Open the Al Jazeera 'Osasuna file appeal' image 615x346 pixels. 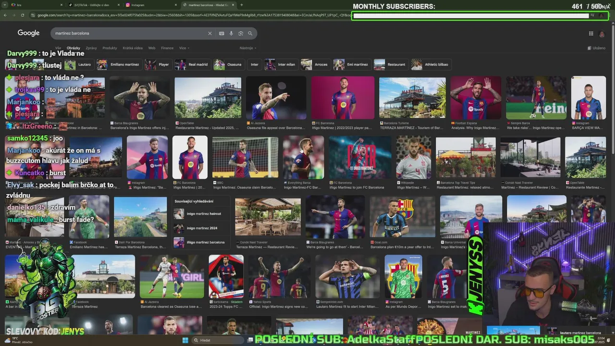[276, 98]
